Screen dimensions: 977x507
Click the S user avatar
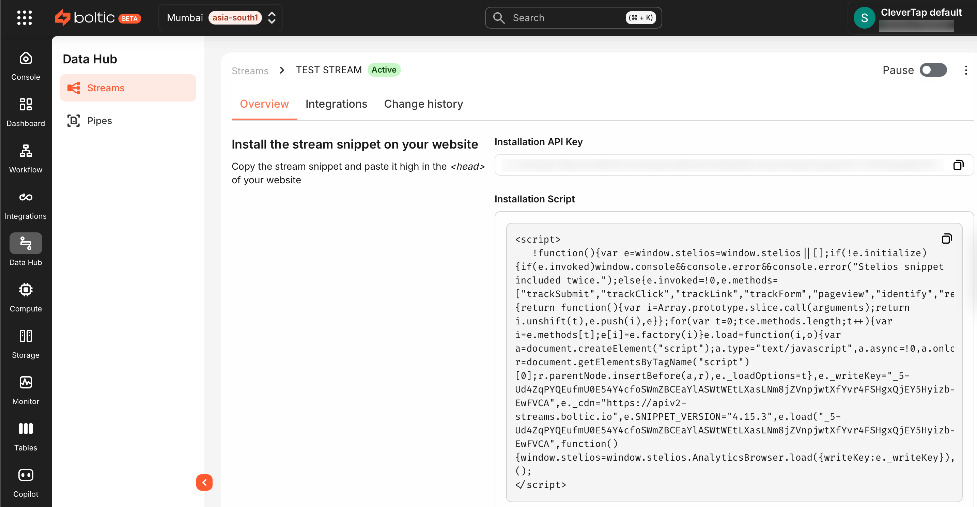[864, 18]
